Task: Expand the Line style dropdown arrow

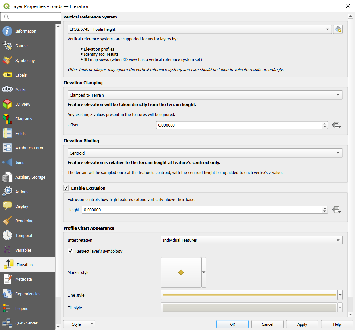Action: point(340,295)
